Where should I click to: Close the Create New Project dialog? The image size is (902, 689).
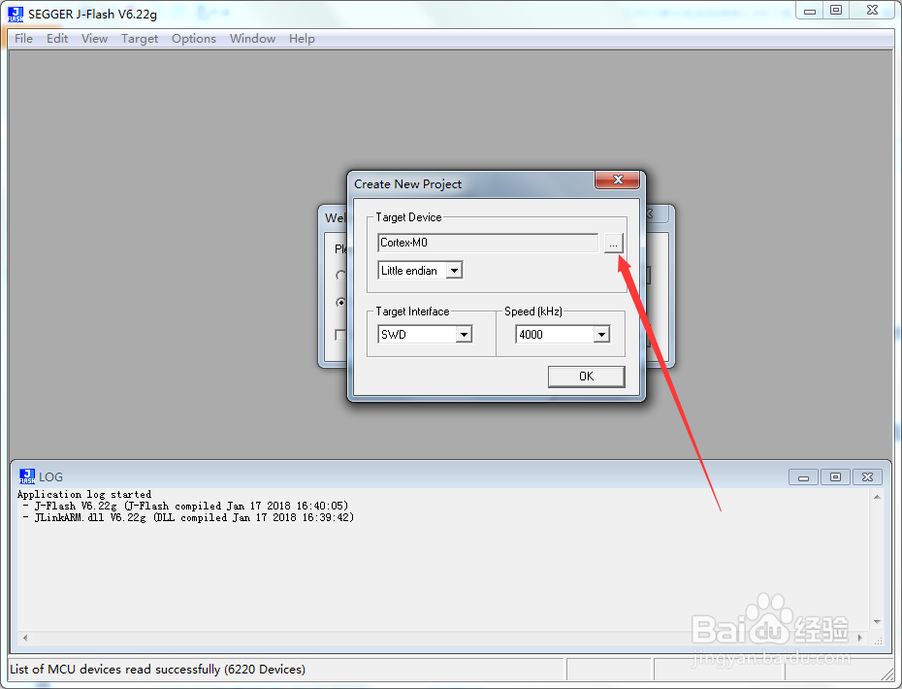617,180
